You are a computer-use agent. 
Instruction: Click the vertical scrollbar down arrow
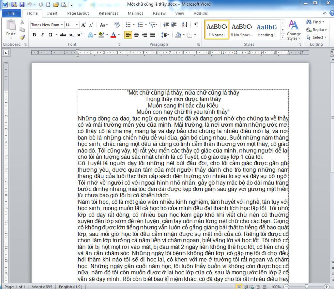click(x=332, y=262)
